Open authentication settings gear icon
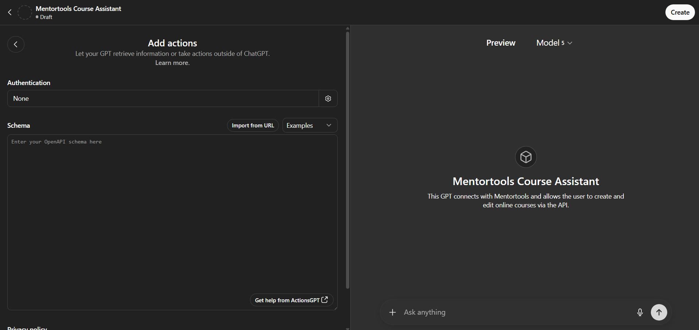Viewport: 699px width, 330px height. [328, 99]
